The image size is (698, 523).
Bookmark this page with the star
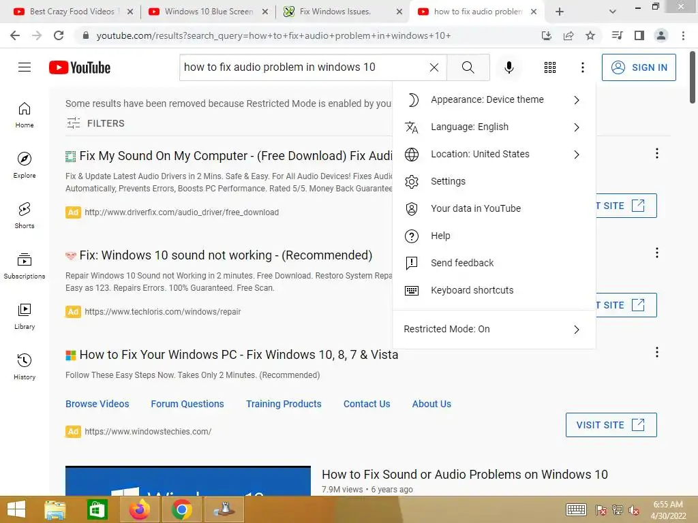(590, 35)
